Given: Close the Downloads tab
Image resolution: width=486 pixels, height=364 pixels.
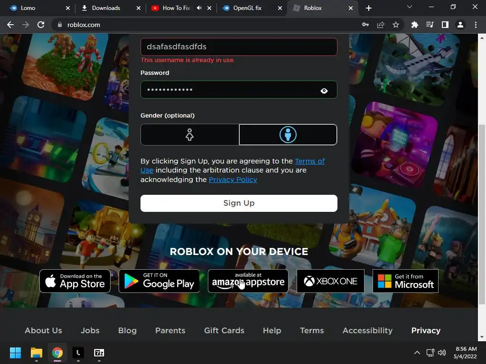Looking at the screenshot, I should (x=139, y=8).
